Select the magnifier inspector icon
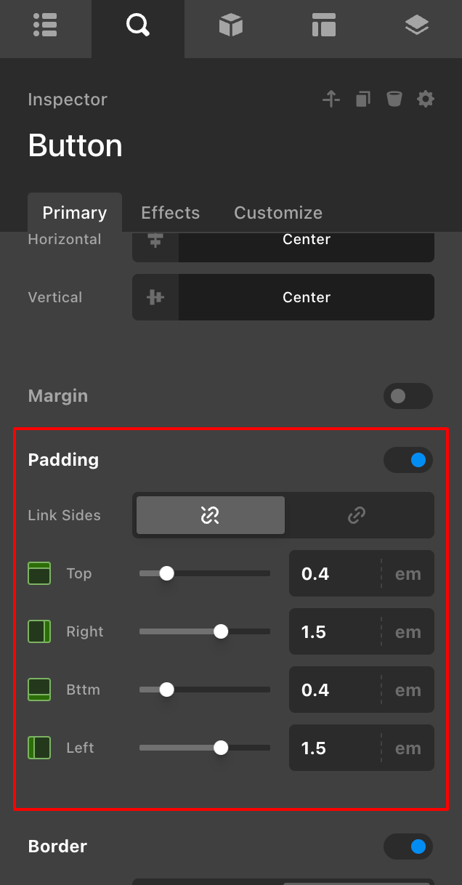 [137, 25]
